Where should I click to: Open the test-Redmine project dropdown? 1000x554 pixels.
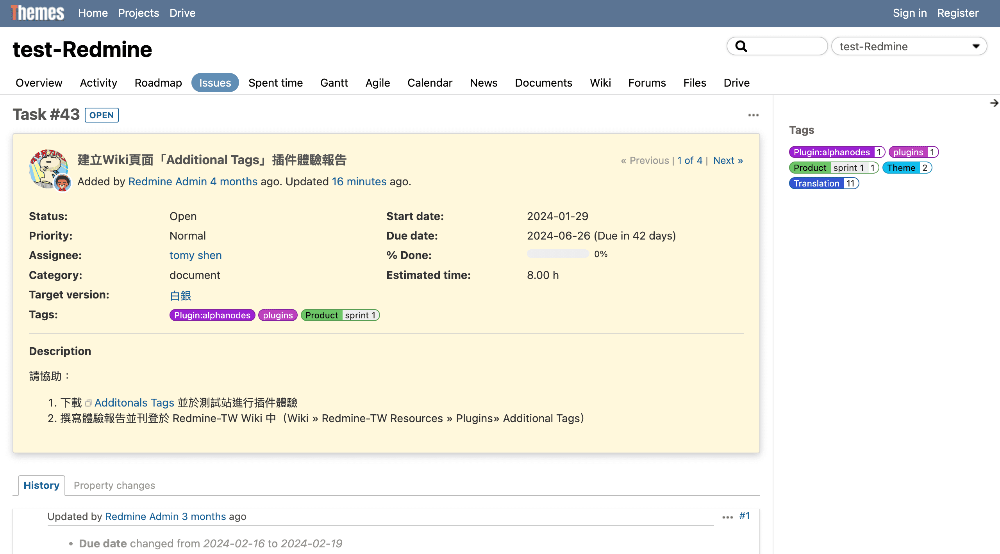point(909,46)
